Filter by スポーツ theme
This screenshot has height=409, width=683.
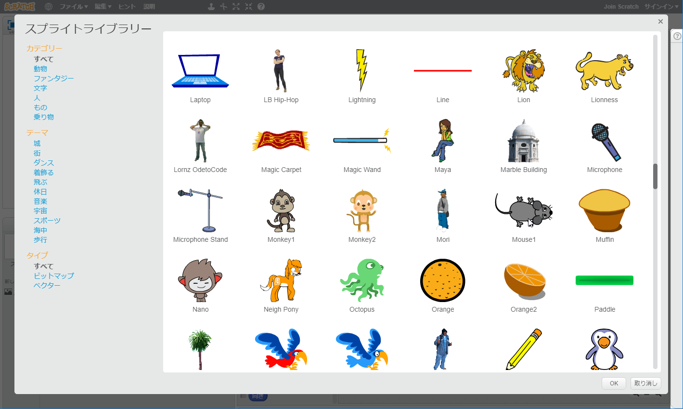pos(47,221)
